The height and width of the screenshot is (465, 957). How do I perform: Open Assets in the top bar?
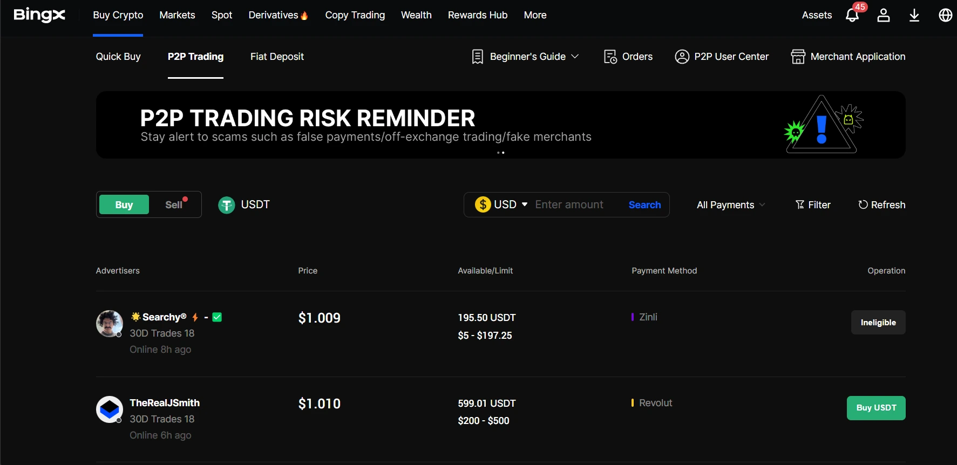point(817,15)
